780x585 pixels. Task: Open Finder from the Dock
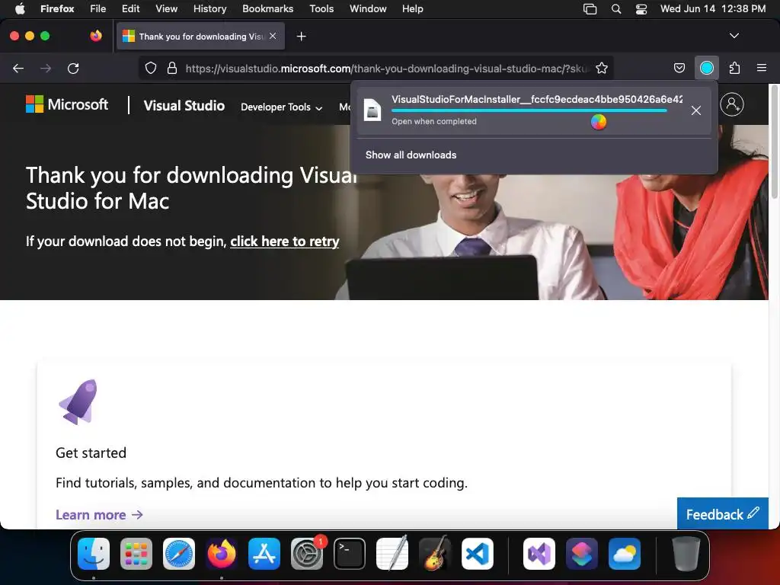tap(94, 554)
